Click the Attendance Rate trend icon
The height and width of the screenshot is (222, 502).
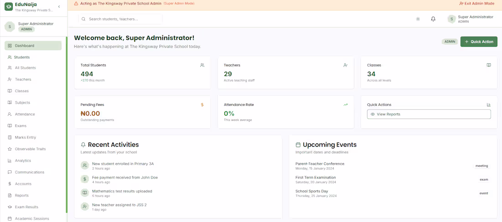click(x=345, y=105)
